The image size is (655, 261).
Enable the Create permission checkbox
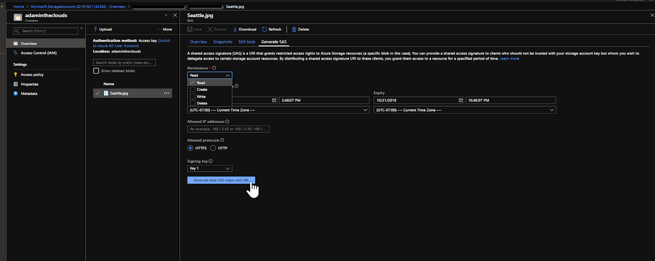point(192,89)
